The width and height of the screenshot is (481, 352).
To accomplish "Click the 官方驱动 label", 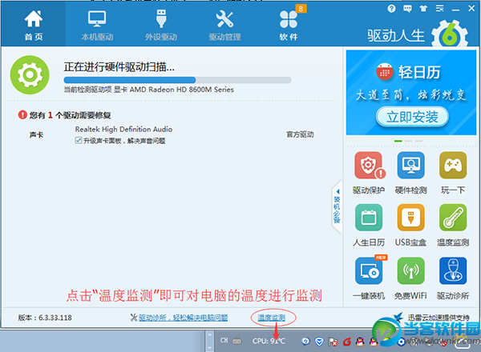I will coord(300,134).
